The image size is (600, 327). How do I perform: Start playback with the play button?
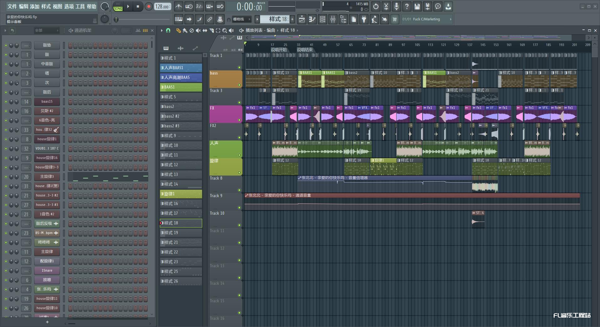128,6
